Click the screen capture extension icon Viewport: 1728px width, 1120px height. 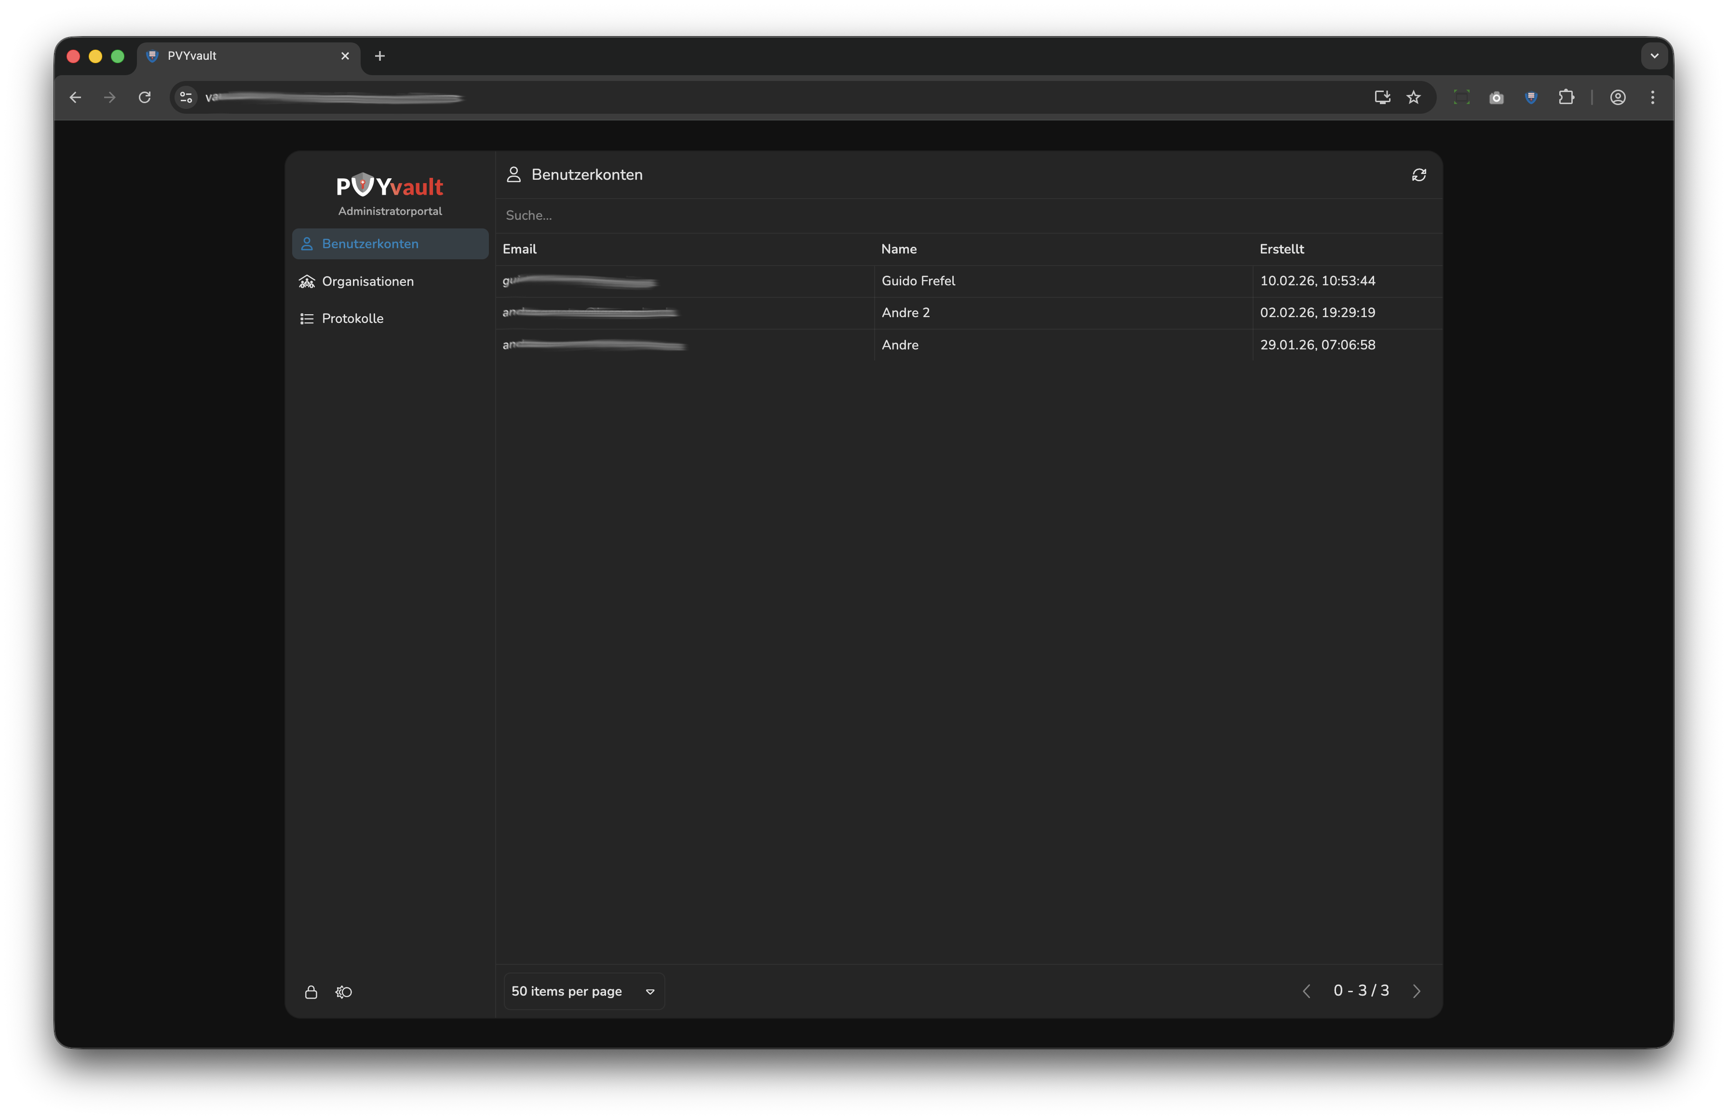click(x=1461, y=96)
